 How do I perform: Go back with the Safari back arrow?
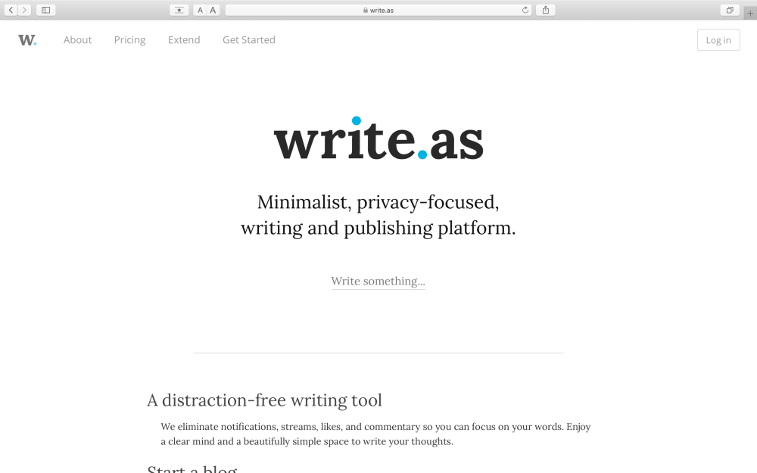pos(11,10)
